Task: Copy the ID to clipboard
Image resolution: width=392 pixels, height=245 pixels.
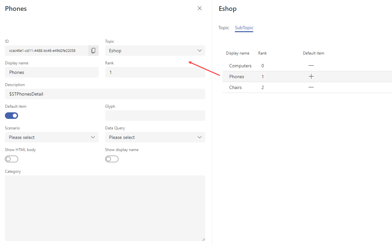Action: point(93,51)
